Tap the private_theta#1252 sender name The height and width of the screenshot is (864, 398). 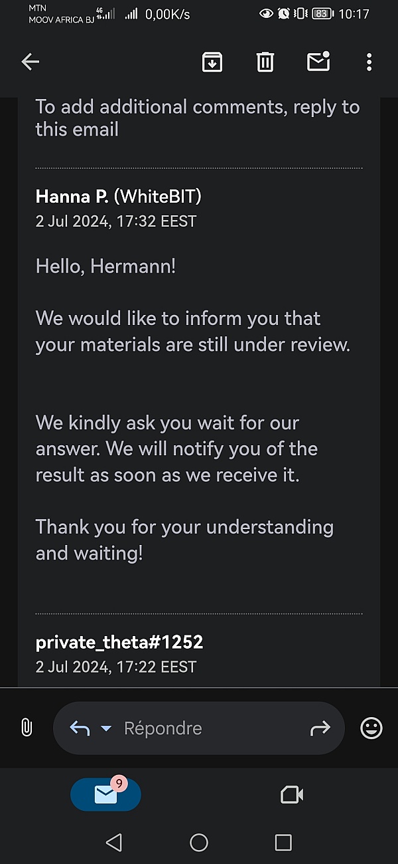pyautogui.click(x=119, y=642)
